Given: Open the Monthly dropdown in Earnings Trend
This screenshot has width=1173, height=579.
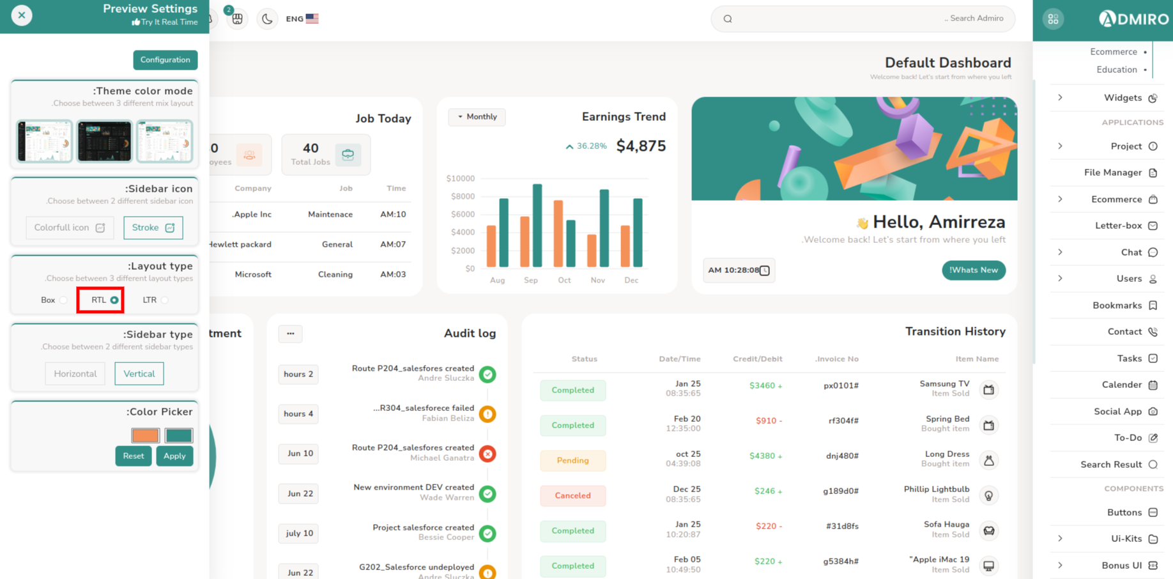Looking at the screenshot, I should pos(477,117).
